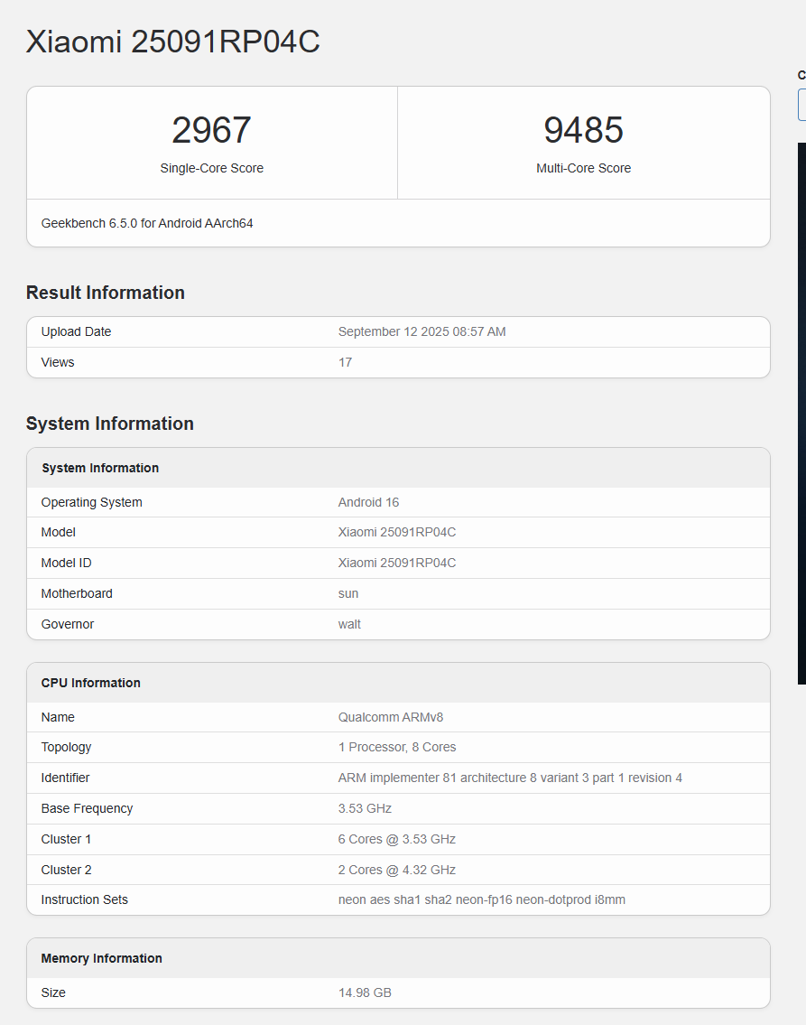
Task: Click the Android 16 operating system value
Action: pos(368,502)
